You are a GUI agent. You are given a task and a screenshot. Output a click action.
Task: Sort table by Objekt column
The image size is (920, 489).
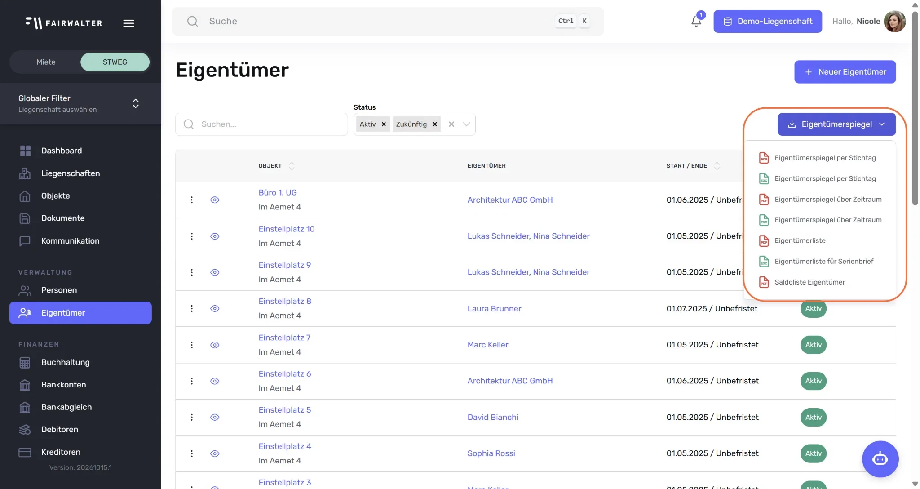(292, 166)
